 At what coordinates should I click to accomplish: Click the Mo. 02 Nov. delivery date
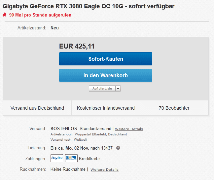77,148
